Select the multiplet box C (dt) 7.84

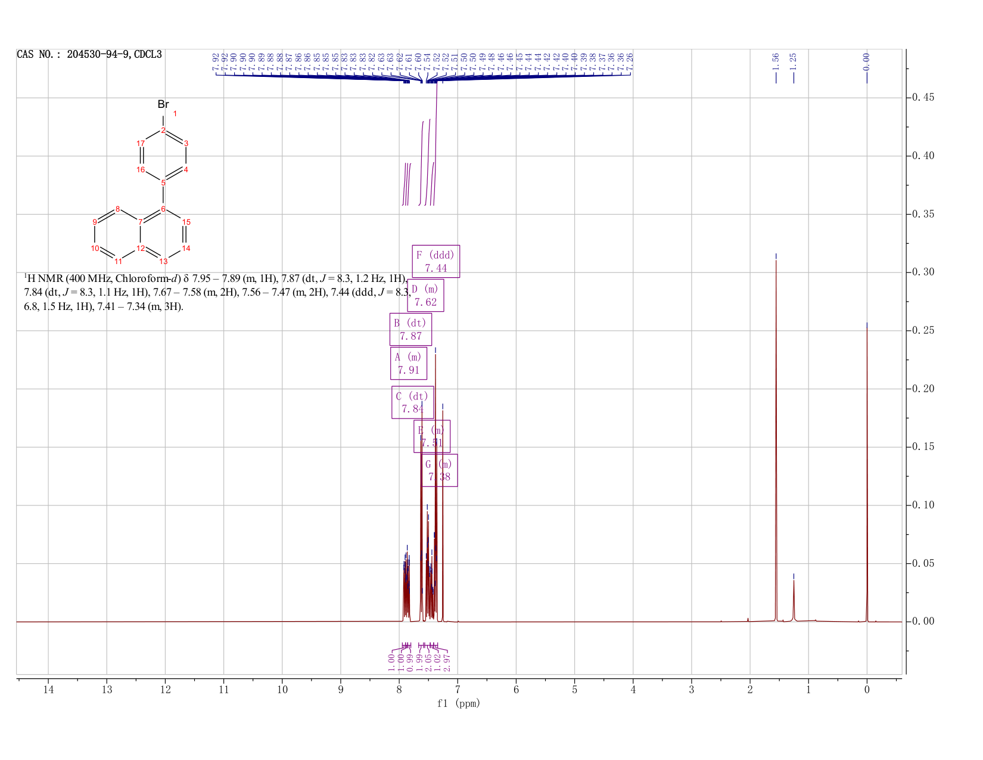412,402
